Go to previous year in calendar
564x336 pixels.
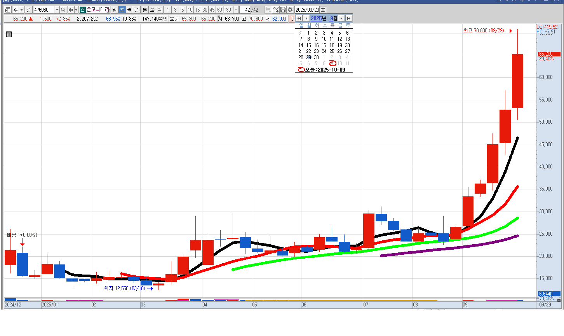point(299,18)
